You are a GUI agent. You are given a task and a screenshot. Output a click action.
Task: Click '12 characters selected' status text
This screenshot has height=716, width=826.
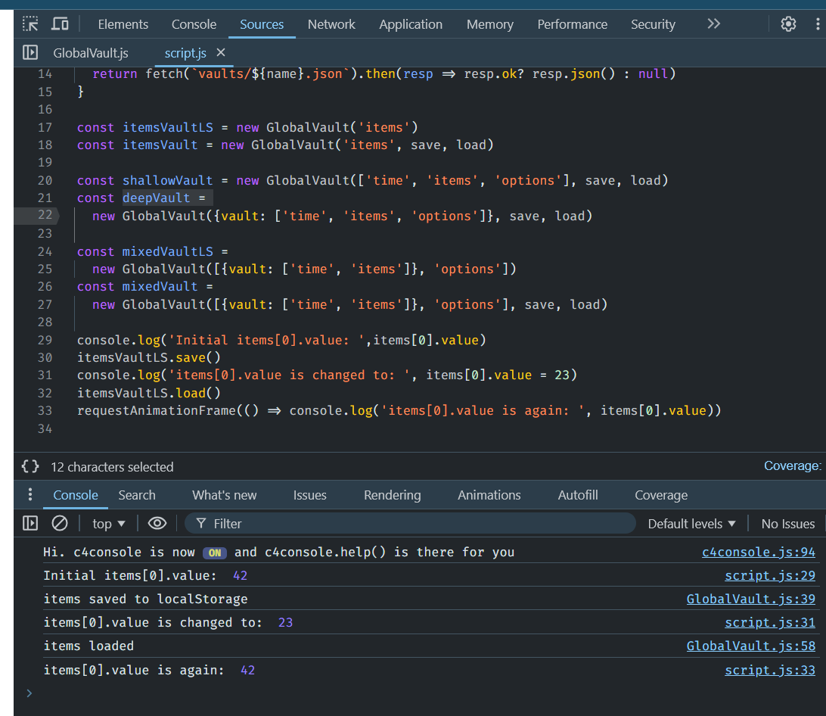pyautogui.click(x=112, y=467)
